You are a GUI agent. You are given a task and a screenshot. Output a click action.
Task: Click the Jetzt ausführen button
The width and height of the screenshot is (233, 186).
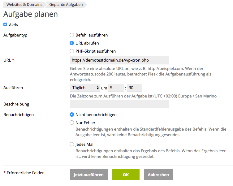click(89, 175)
